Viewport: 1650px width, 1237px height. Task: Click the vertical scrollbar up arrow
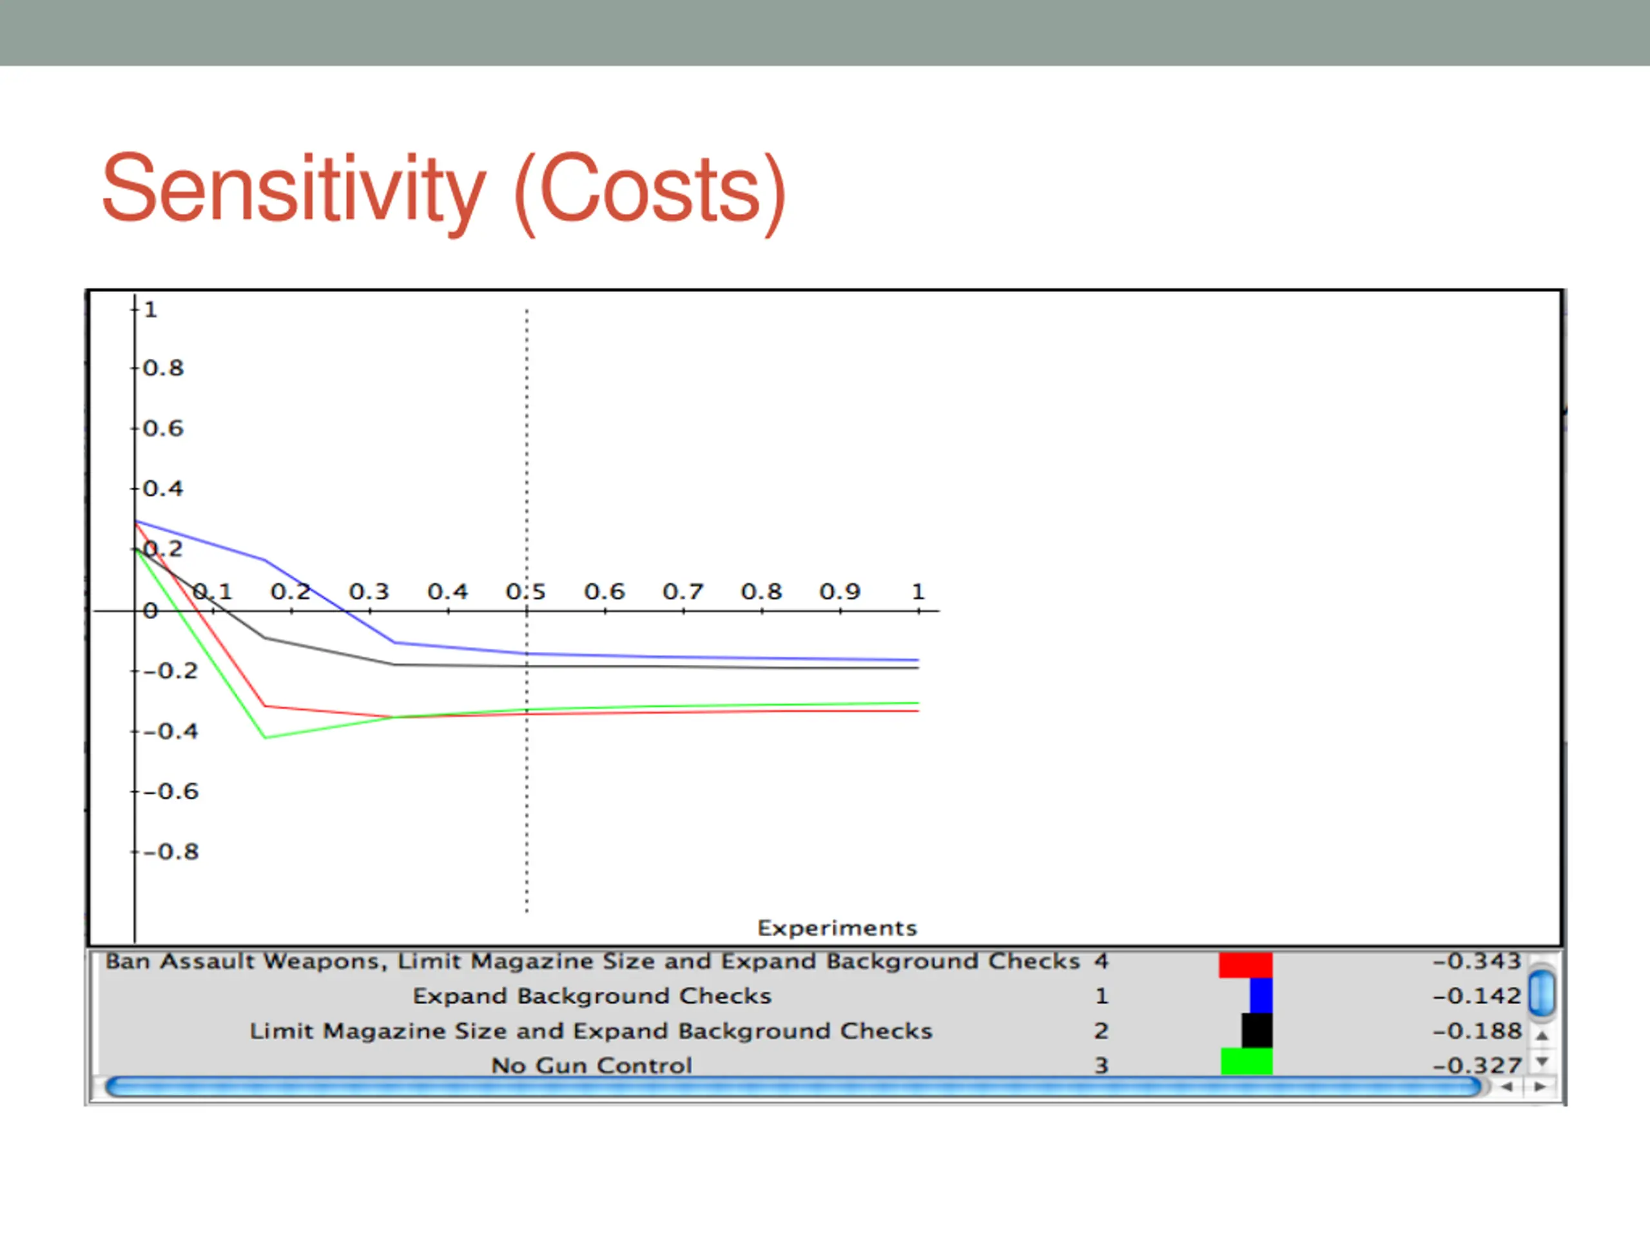point(1542,1036)
